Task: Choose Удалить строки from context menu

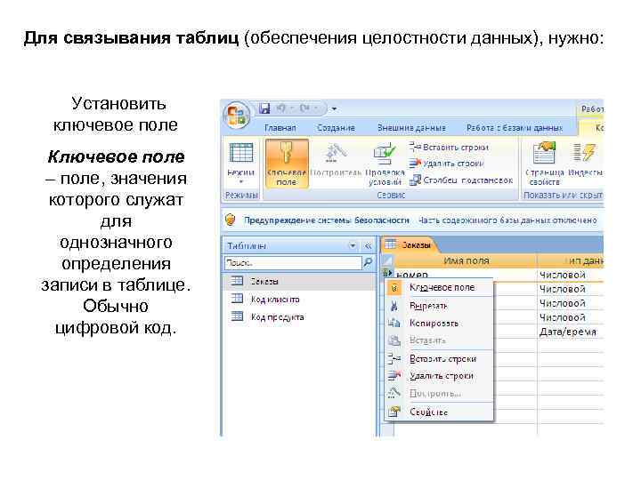Action: [440, 376]
